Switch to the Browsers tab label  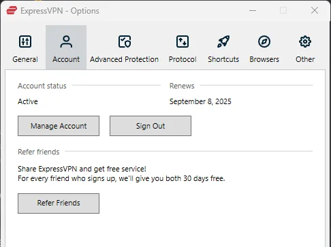[x=264, y=59]
